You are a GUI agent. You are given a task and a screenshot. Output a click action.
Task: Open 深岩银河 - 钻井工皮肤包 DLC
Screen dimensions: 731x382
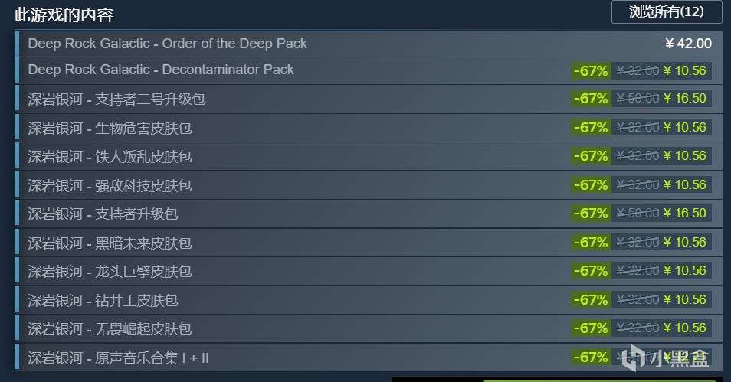369,300
